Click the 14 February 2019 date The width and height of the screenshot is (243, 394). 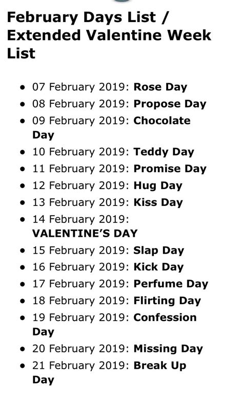pyautogui.click(x=80, y=219)
